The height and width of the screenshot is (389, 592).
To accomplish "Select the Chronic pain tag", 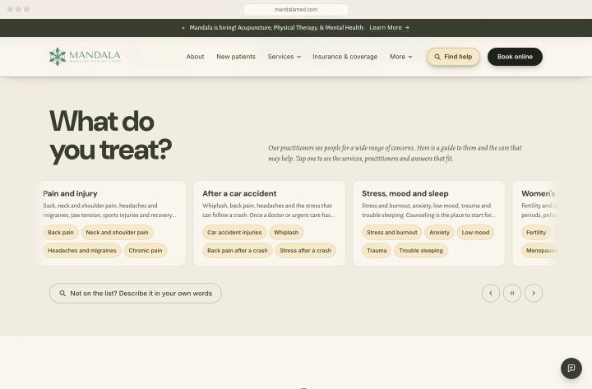I will point(146,250).
